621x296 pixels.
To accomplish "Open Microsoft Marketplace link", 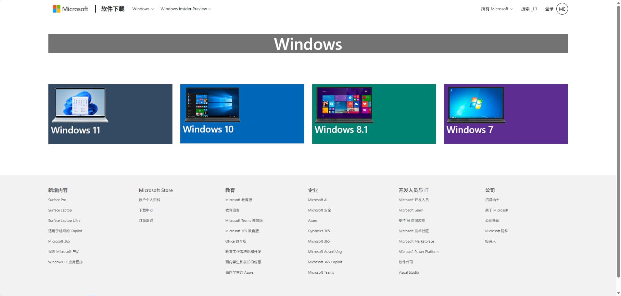I will pos(416,241).
